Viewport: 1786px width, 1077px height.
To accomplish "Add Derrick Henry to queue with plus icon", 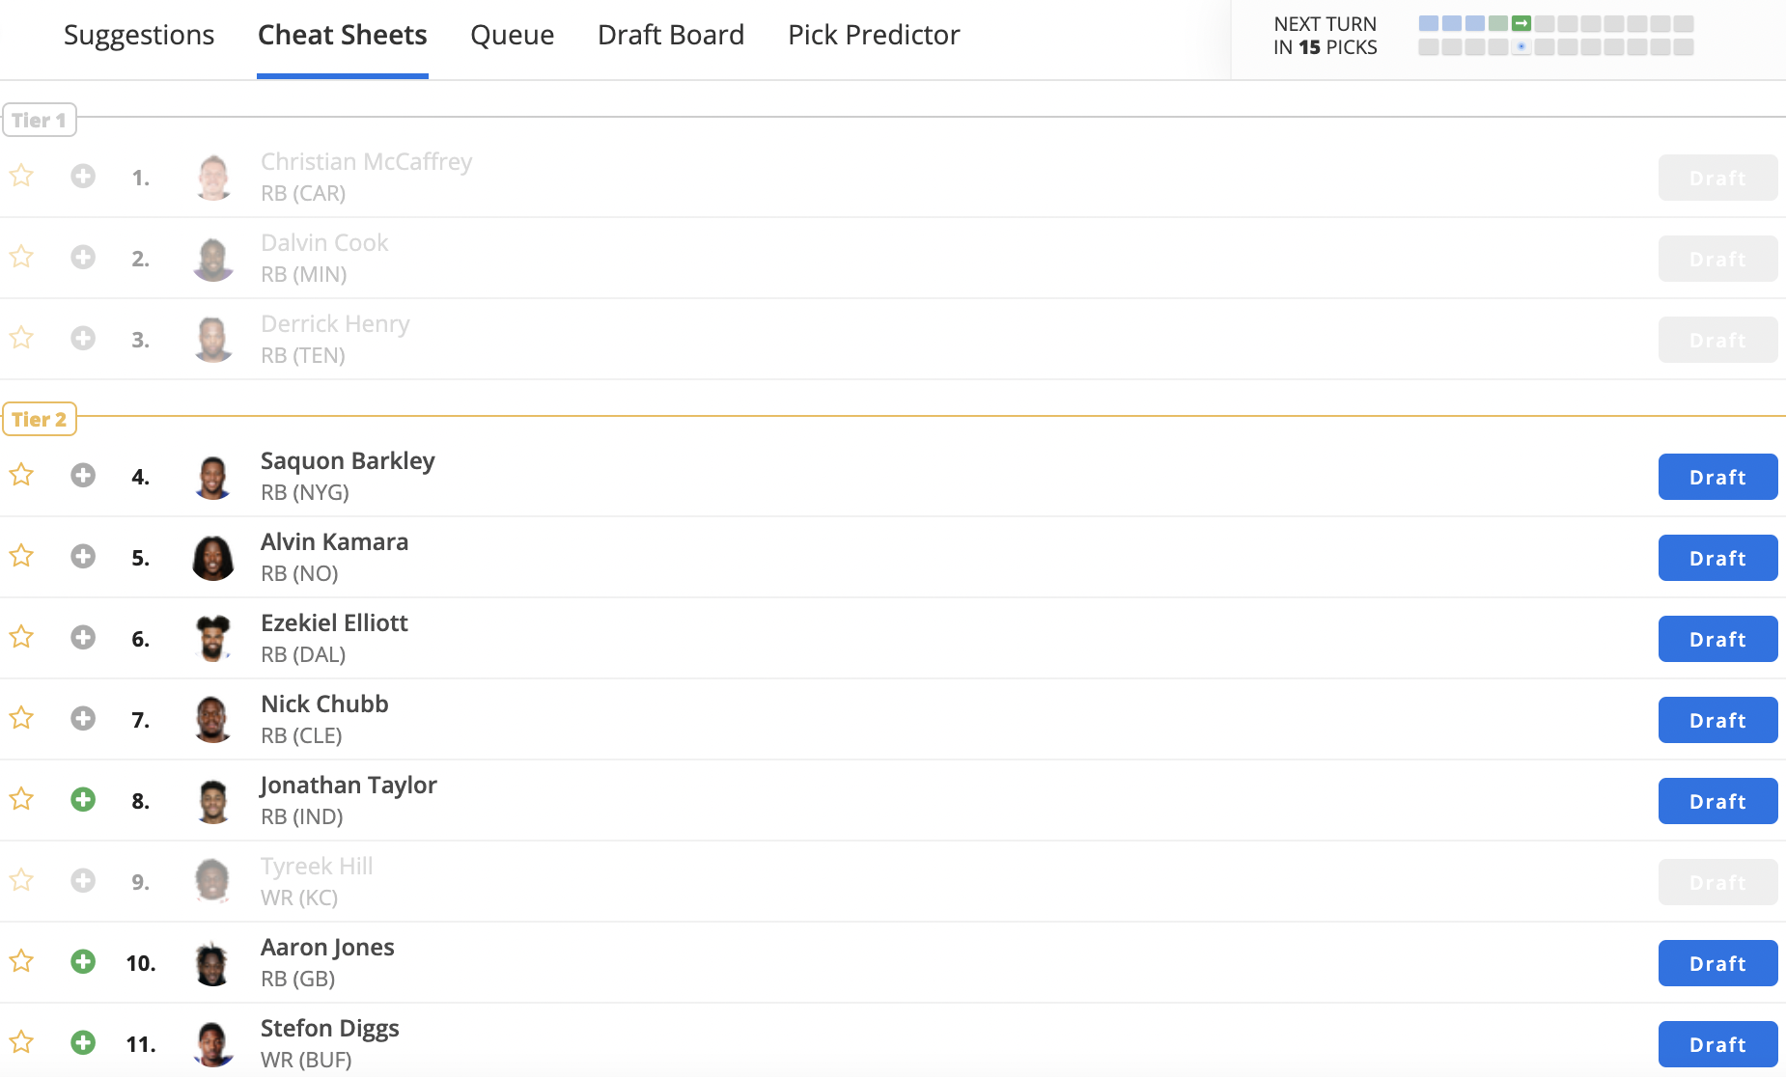I will [83, 338].
